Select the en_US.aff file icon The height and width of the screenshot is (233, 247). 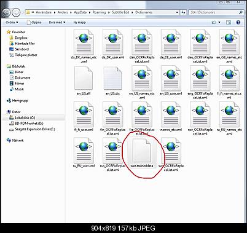coord(84,79)
